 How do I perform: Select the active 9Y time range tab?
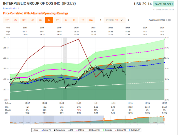49,20
